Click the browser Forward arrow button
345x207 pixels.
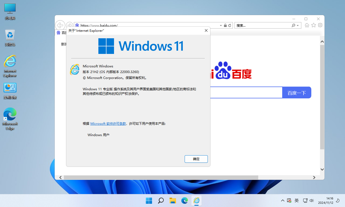(69, 25)
